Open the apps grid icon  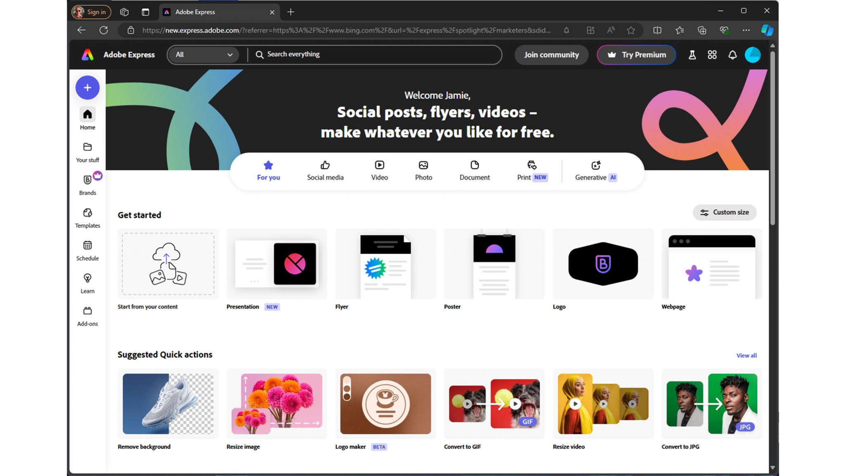click(x=712, y=55)
